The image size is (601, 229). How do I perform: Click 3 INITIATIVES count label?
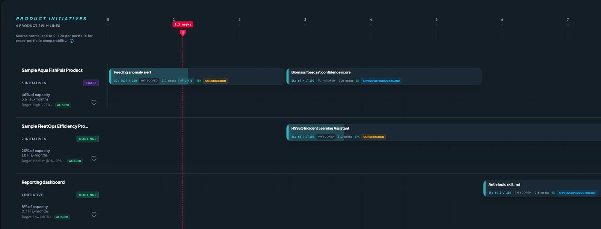click(34, 83)
